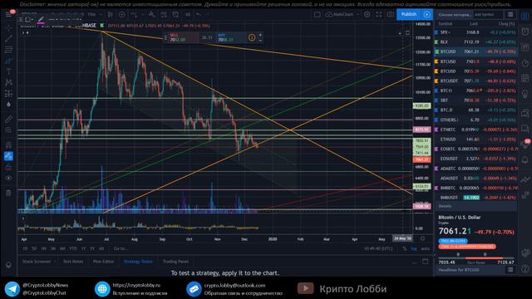This screenshot has width=532, height=299.
Task: Toggle lock all drawings icon
Action: coord(8,167)
